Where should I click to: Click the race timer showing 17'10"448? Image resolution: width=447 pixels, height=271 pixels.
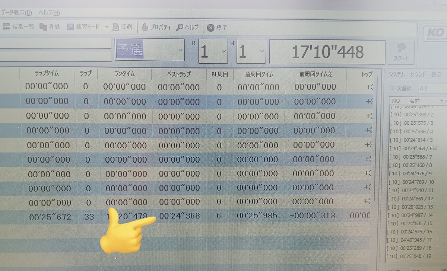(328, 52)
